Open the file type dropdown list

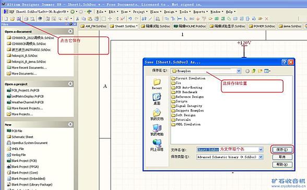click(261, 157)
